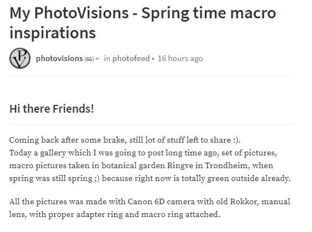Click the word 'inspirations' in the title
The height and width of the screenshot is (232, 312).
(x=53, y=33)
